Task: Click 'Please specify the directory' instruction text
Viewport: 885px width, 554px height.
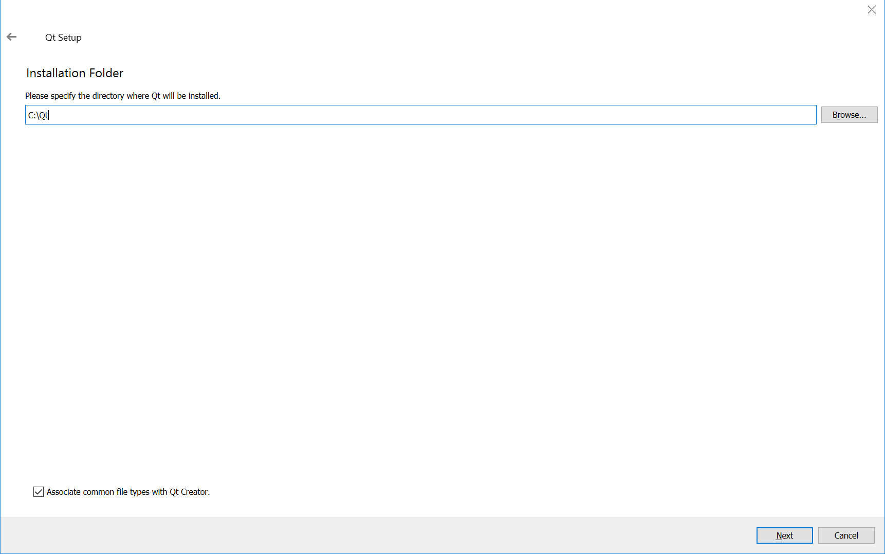Action: pyautogui.click(x=123, y=96)
